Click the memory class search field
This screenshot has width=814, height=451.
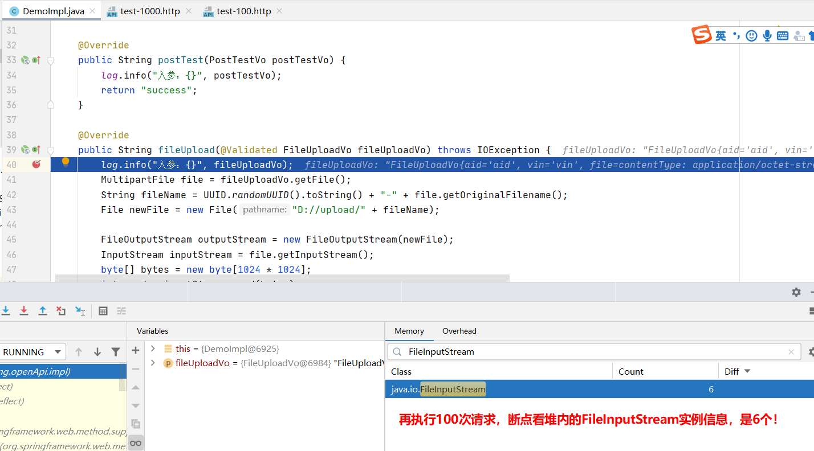[x=595, y=352]
